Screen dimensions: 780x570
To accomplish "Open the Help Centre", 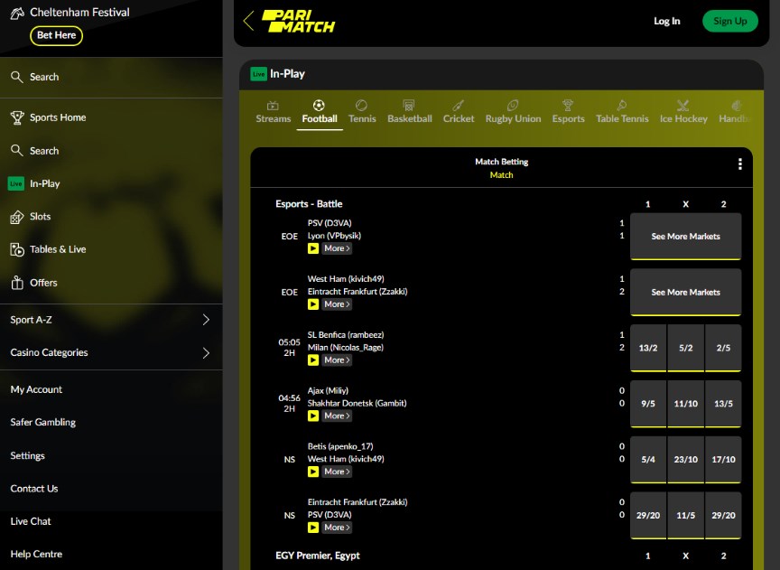I will (36, 554).
